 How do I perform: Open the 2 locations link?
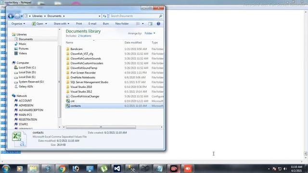coord(85,36)
